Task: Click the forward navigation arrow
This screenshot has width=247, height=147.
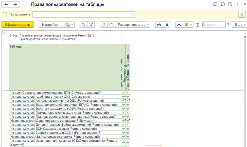Action: [x=15, y=4]
